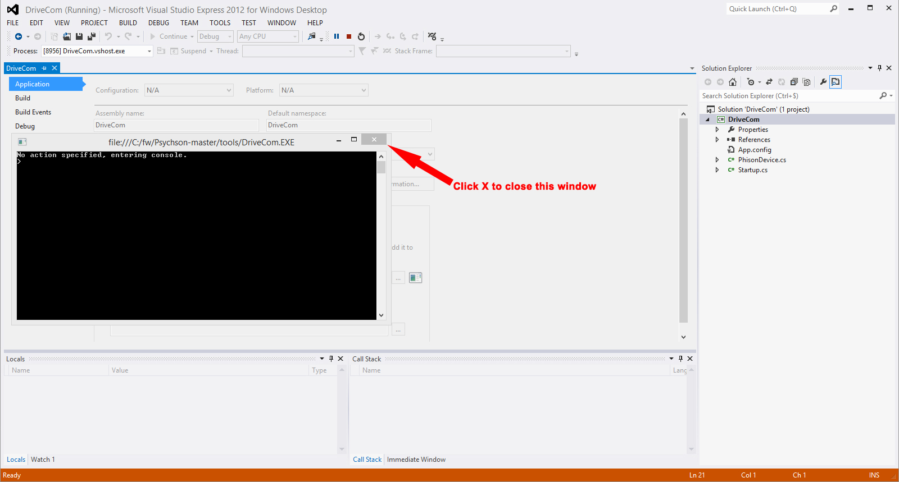Select App.config in Solution Explorer
This screenshot has height=482, width=899.
click(755, 150)
